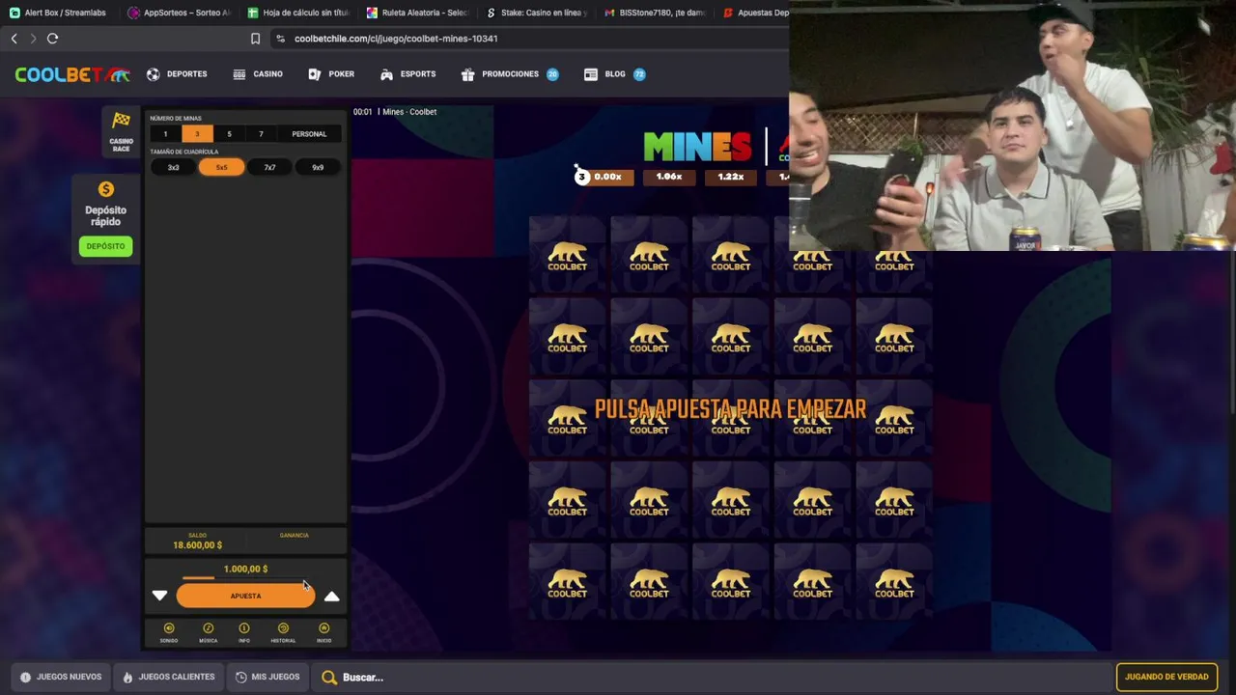This screenshot has width=1236, height=695.
Task: Open the Poker menu
Action: [331, 74]
